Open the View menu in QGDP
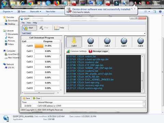 point(29,23)
